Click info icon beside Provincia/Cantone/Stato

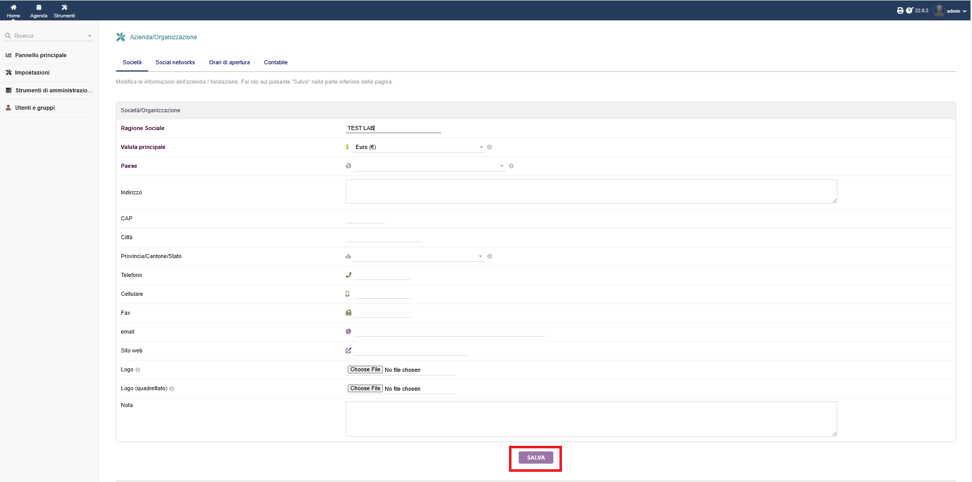pyautogui.click(x=490, y=257)
